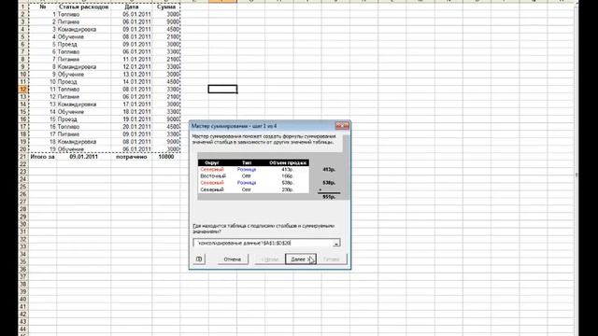
Task: Select header cell 'Сумма'
Action: (166, 7)
